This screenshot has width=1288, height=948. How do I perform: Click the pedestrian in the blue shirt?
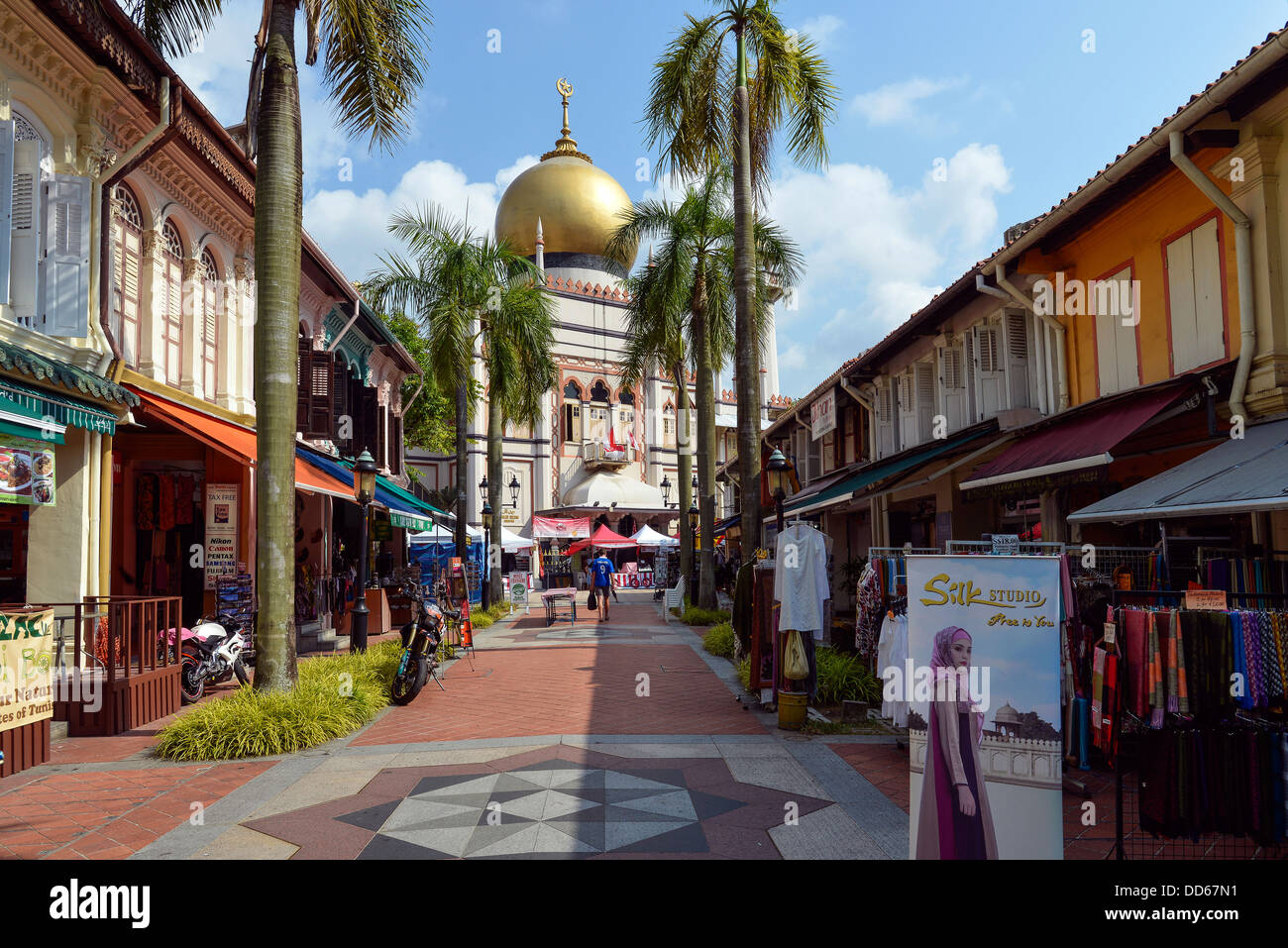(x=601, y=585)
